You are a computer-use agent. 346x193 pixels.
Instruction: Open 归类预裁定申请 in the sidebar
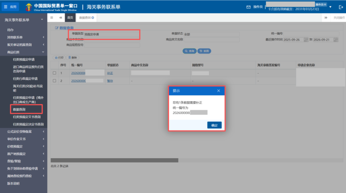click(x=24, y=59)
